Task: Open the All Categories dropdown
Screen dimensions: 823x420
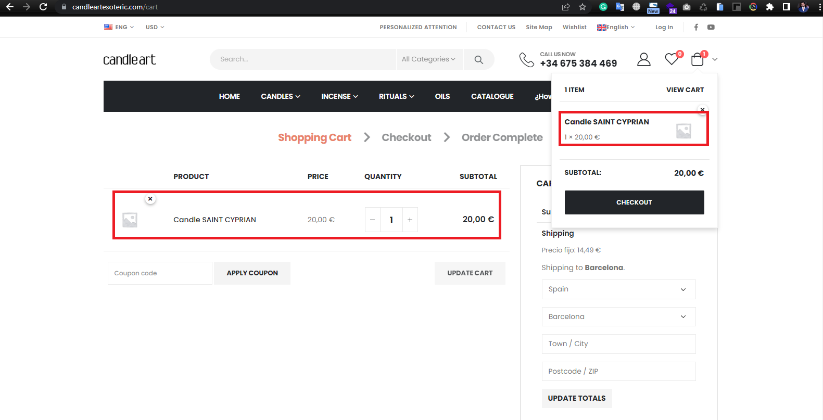Action: [x=429, y=59]
